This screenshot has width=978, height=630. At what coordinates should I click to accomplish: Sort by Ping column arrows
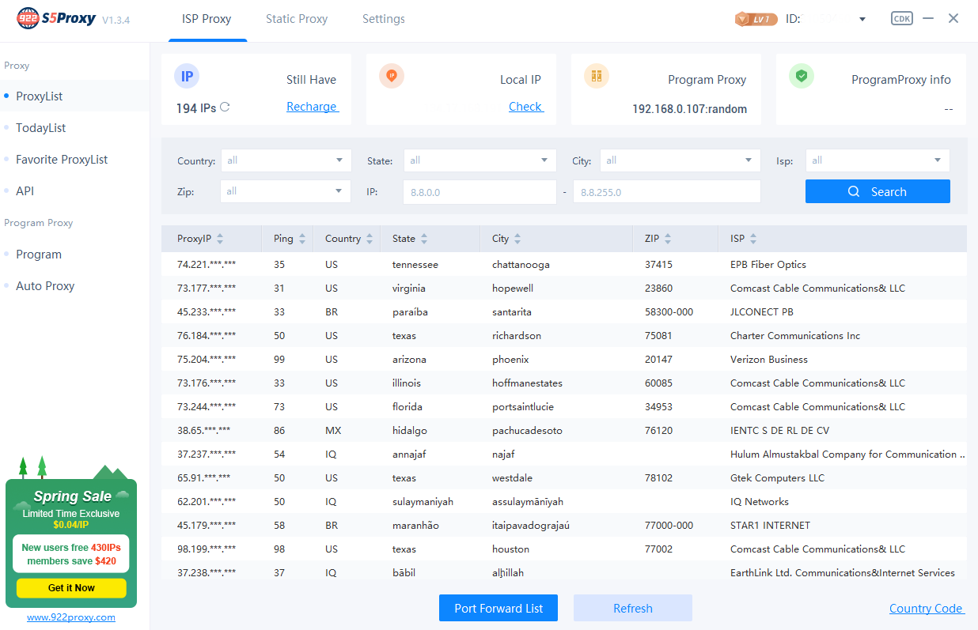pyautogui.click(x=301, y=239)
